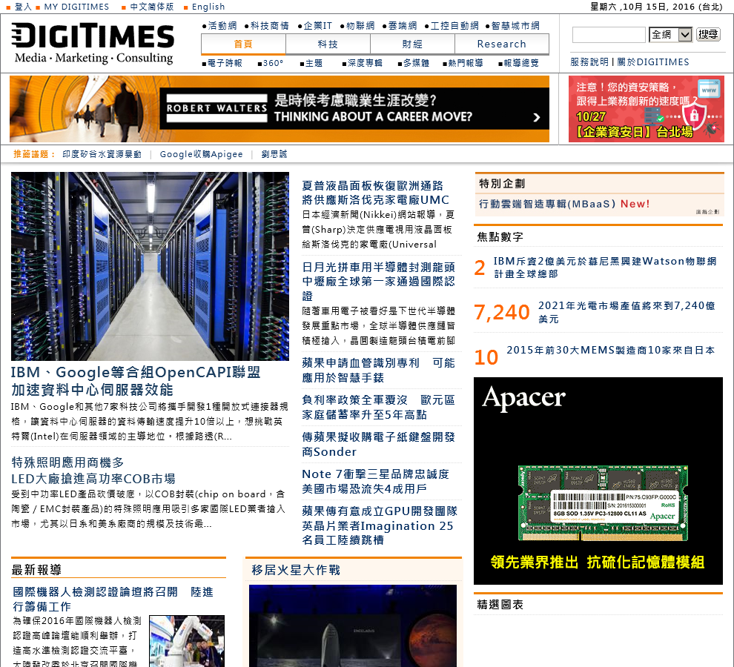
Task: Click the DIGITIMES logo
Action: 93,43
